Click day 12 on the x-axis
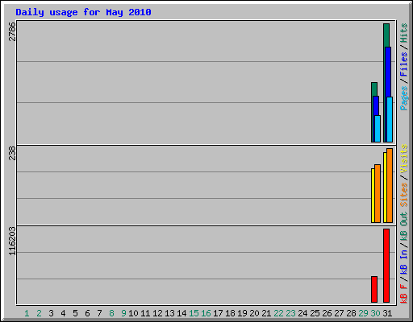This screenshot has height=322, width=413. point(157,313)
